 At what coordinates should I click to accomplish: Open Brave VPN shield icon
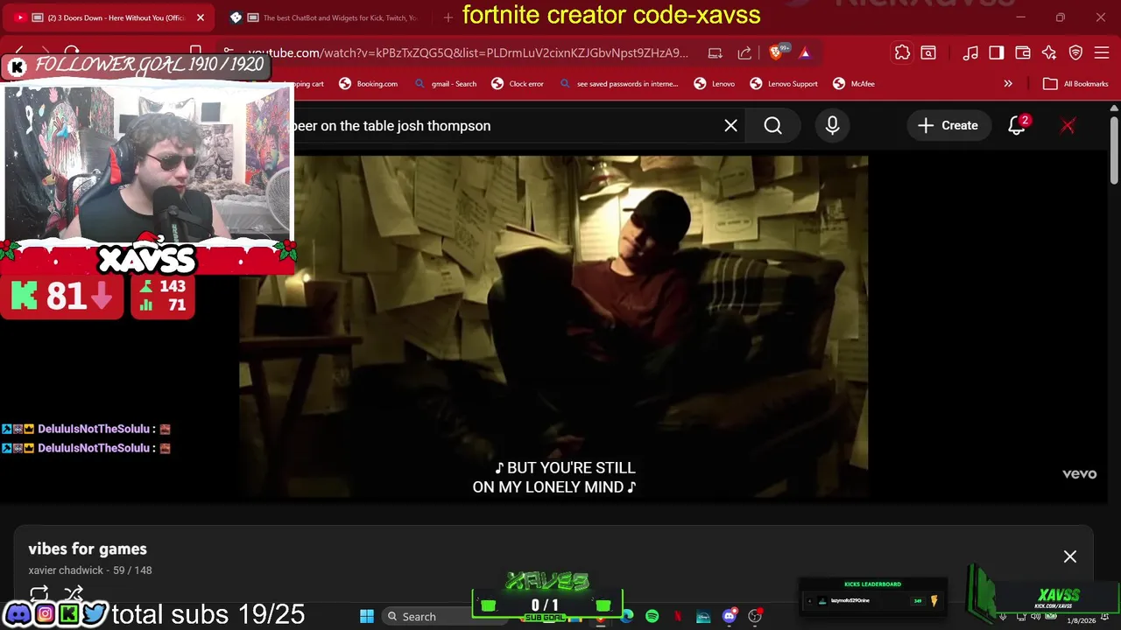point(1076,53)
